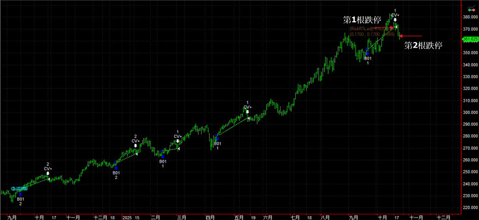Click the 270.000 price axis label
Image resolution: width=479 pixels, height=220 pixels.
(x=470, y=149)
